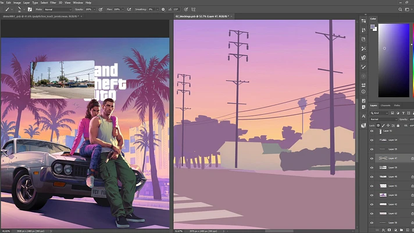Open the Edit menu

pos(9,3)
